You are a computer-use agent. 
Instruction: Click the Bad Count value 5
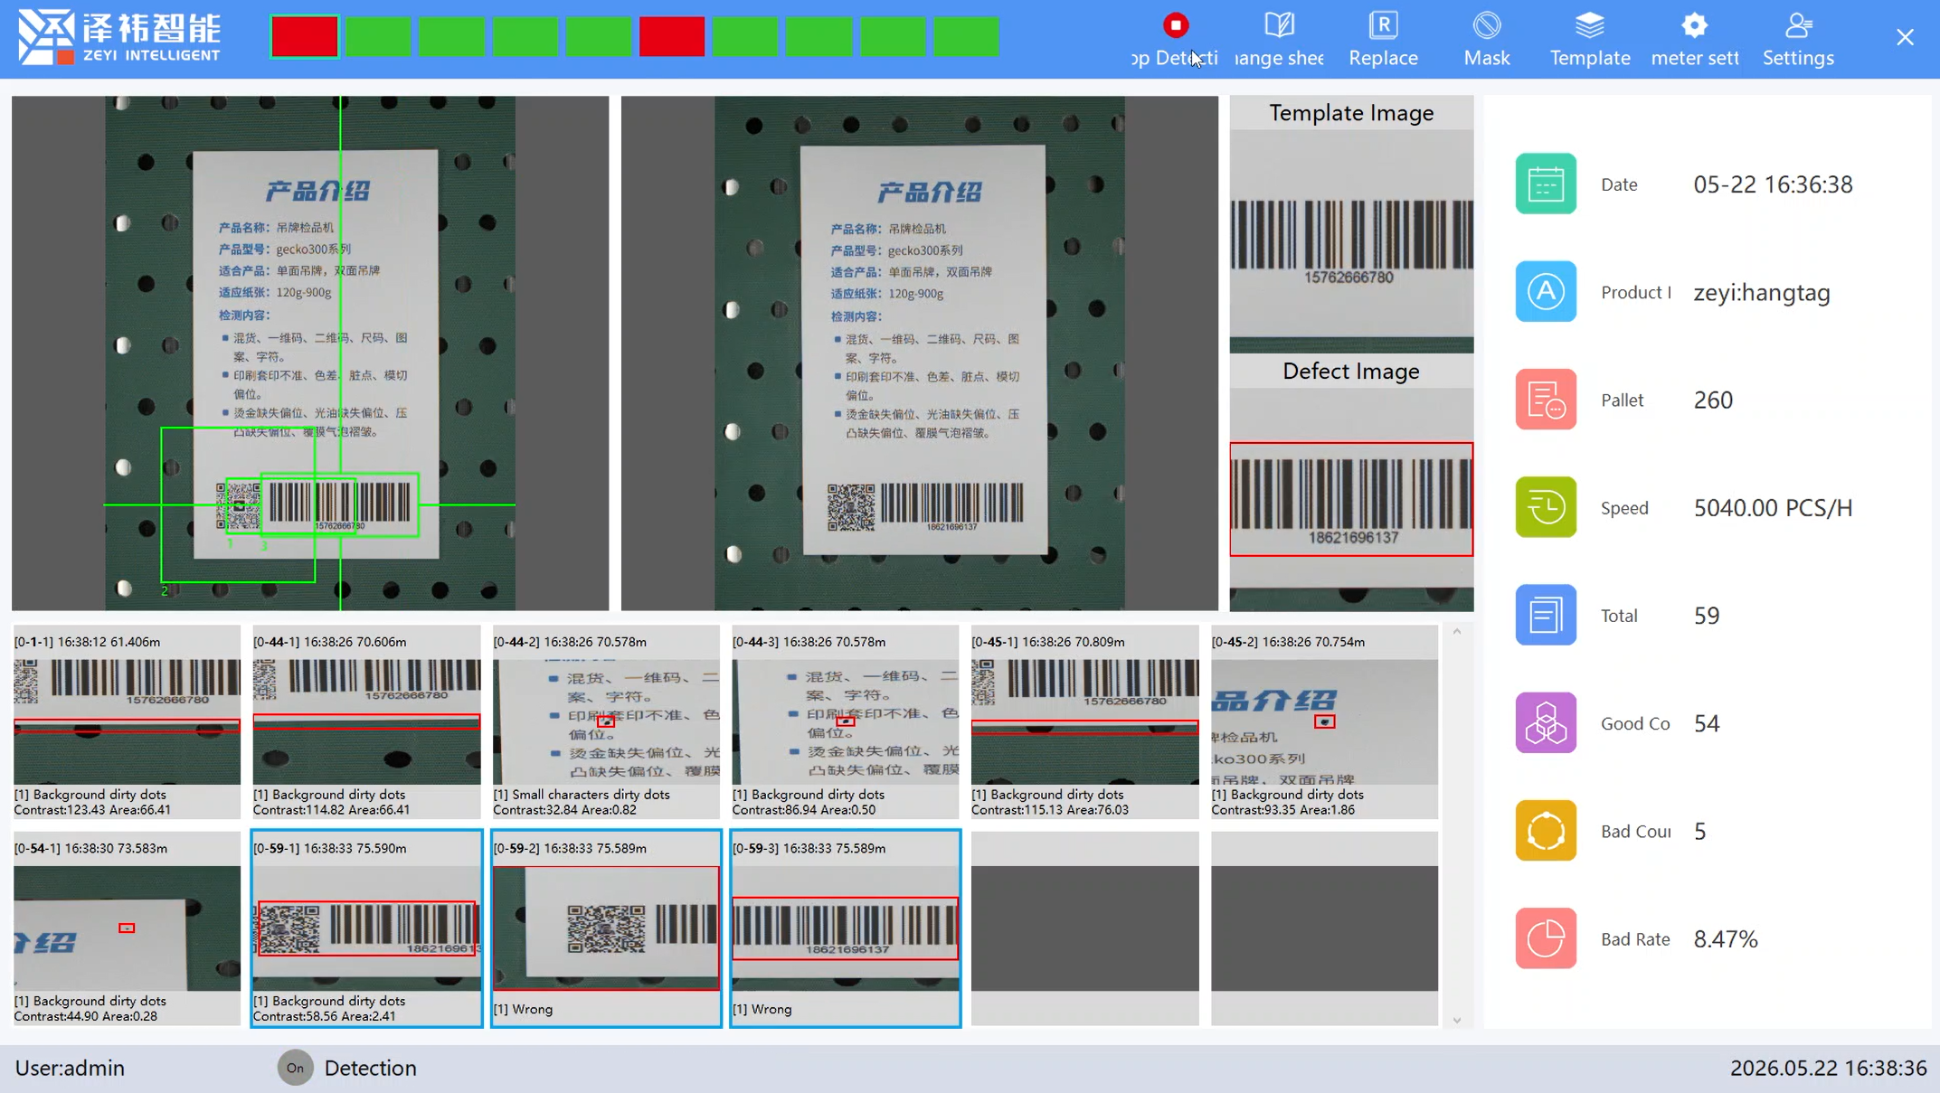[x=1700, y=831]
